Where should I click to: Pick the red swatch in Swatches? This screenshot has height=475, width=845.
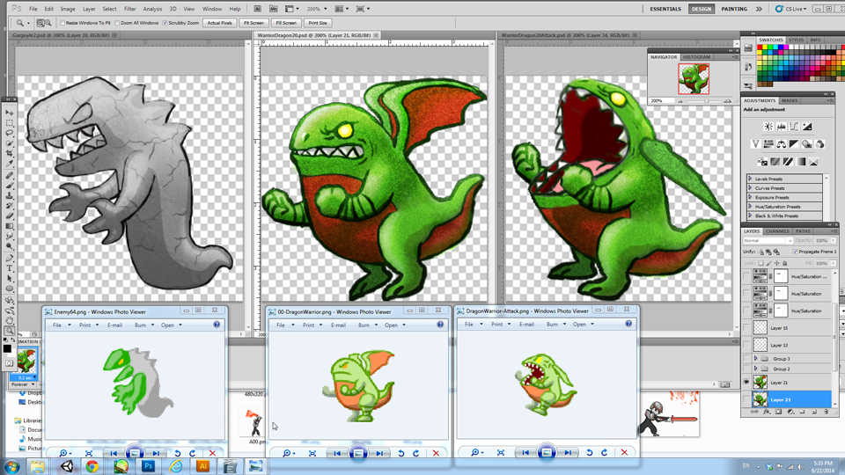760,47
